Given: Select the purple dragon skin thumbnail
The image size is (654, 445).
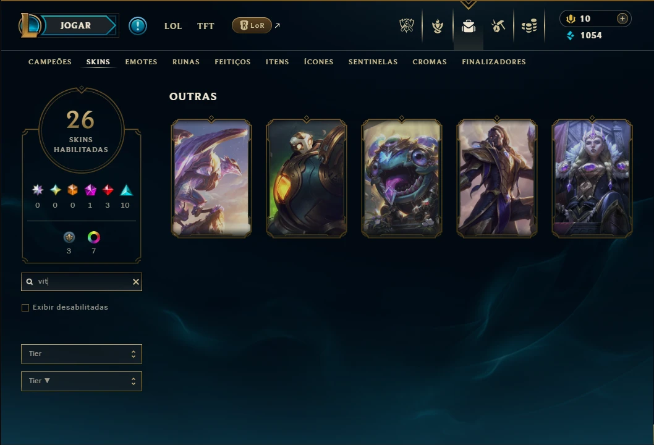Looking at the screenshot, I should (211, 179).
